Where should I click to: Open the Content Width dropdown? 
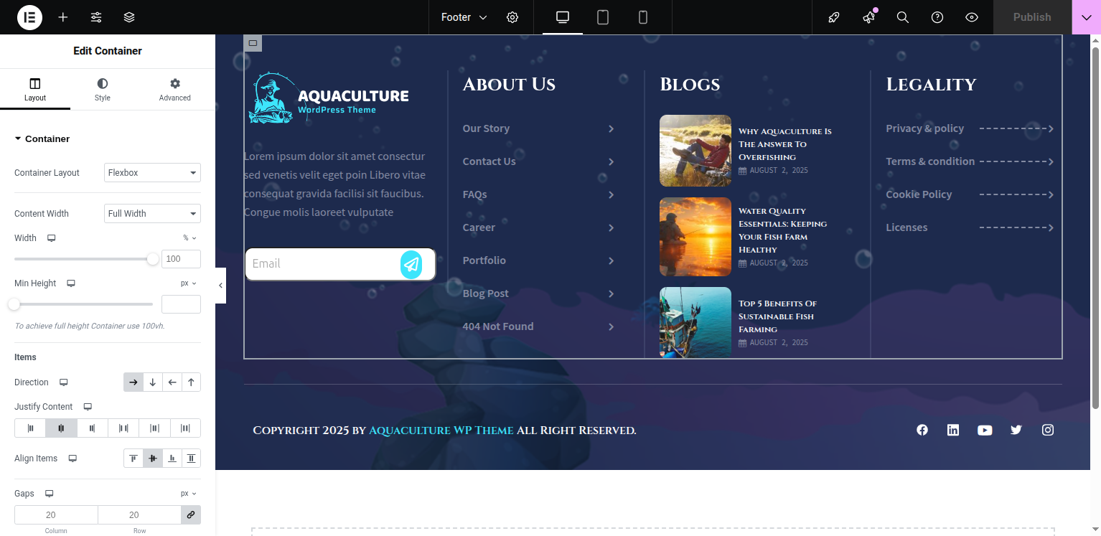click(152, 214)
